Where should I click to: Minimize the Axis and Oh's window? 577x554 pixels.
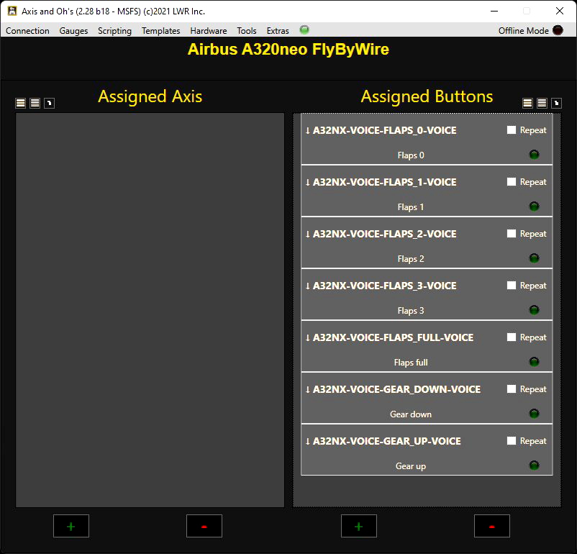pyautogui.click(x=494, y=11)
